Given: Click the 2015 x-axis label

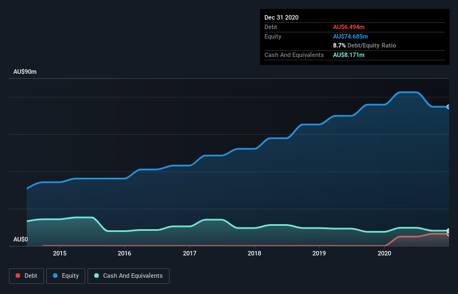Looking at the screenshot, I should 60,253.
